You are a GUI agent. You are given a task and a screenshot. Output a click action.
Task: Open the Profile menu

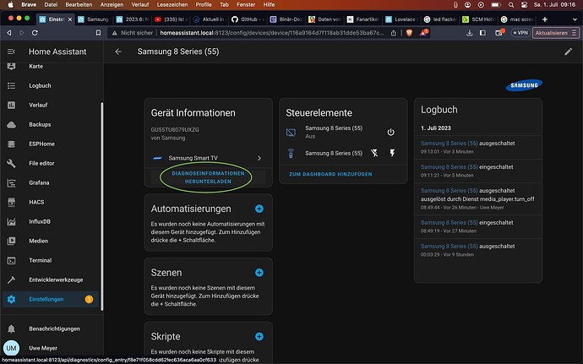pyautogui.click(x=204, y=4)
